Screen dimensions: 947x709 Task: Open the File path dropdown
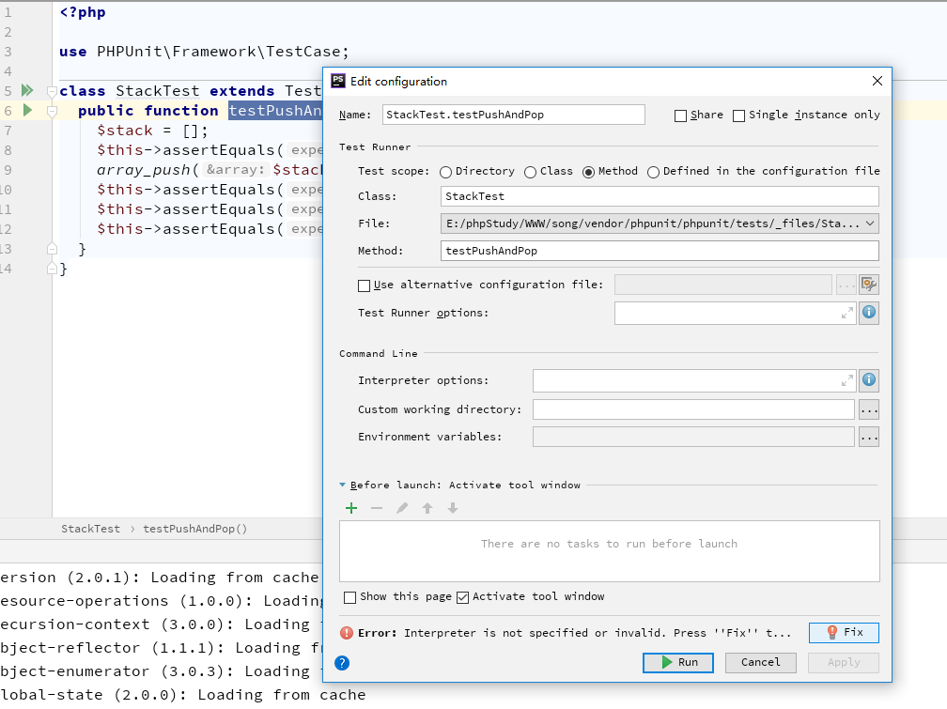point(869,223)
